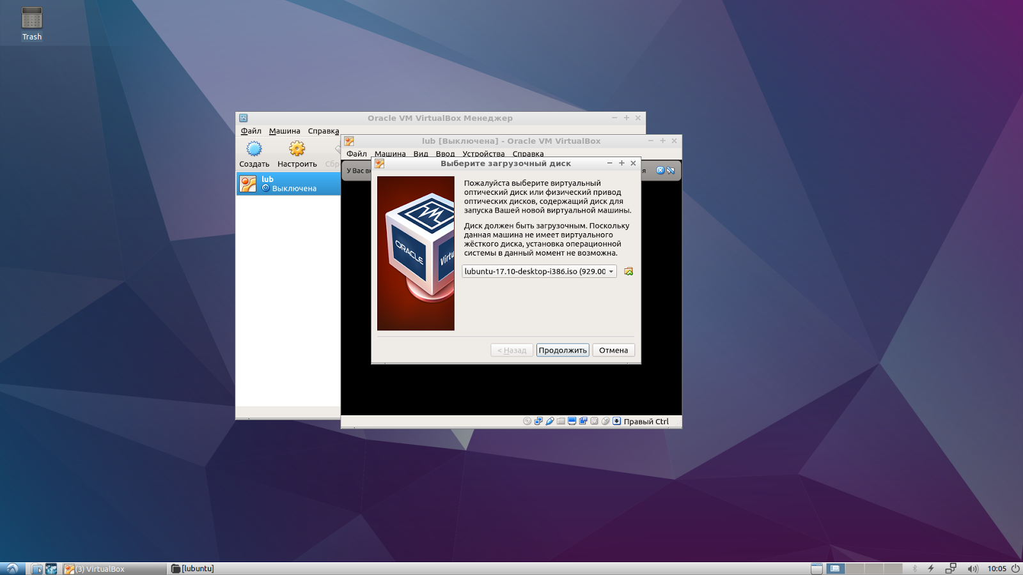The image size is (1023, 575).
Task: Click crossed-out notification icon in VM bar
Action: [671, 170]
